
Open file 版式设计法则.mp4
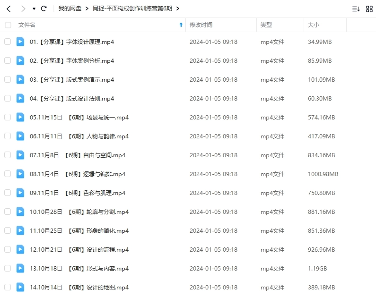pos(72,98)
